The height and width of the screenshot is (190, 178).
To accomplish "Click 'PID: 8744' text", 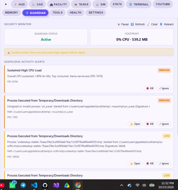I will [x=13, y=82].
